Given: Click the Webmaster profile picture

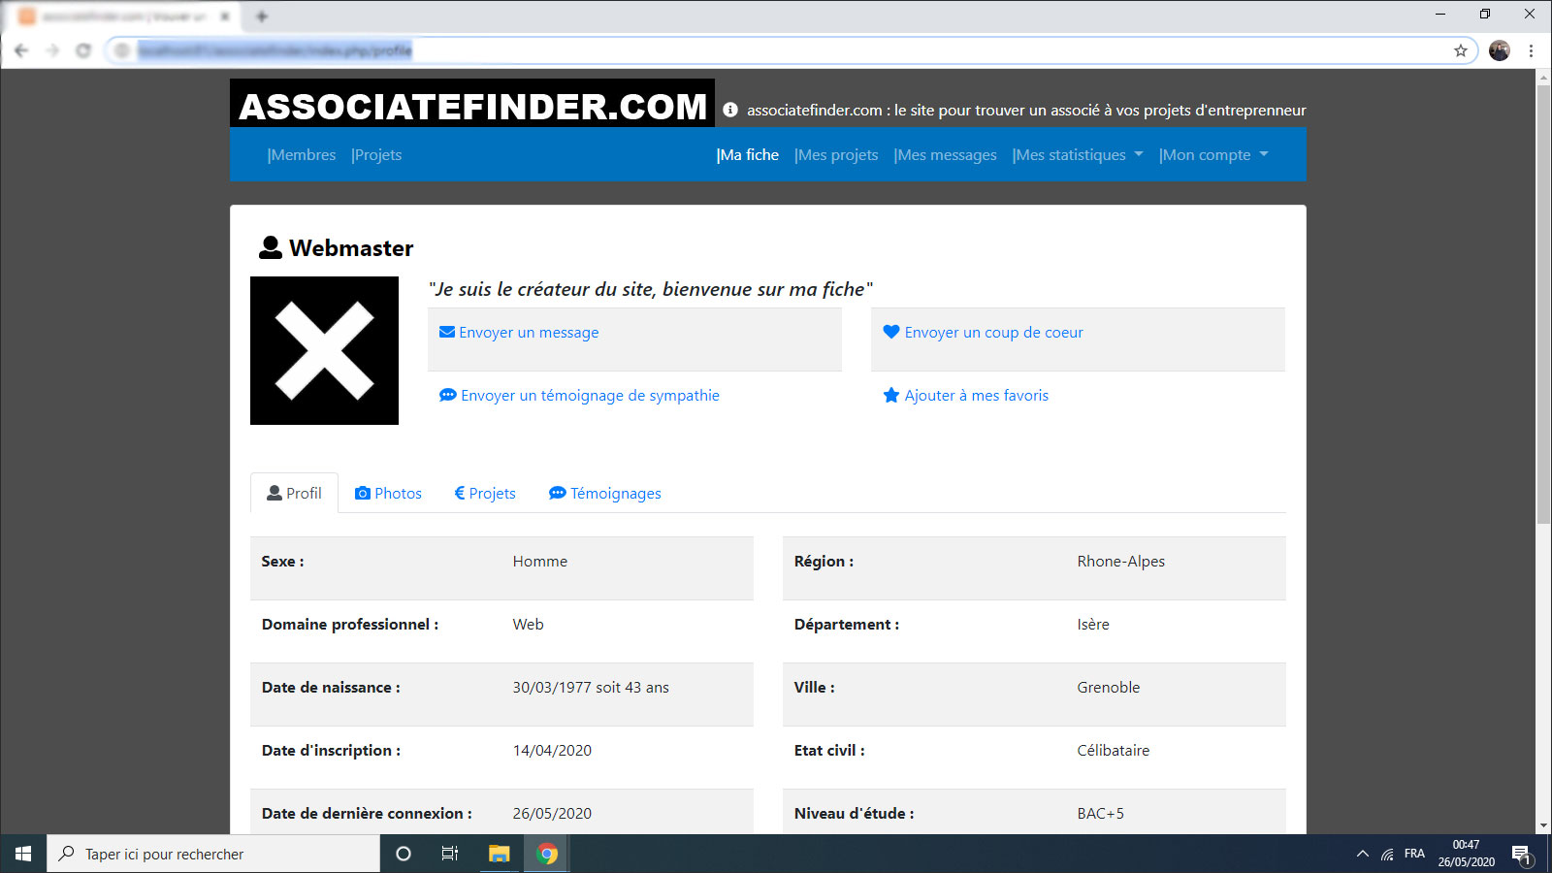Looking at the screenshot, I should 324,350.
